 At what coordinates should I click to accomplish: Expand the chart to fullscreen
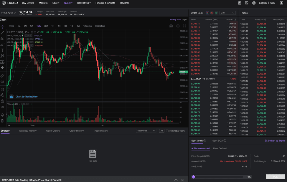[184, 26]
